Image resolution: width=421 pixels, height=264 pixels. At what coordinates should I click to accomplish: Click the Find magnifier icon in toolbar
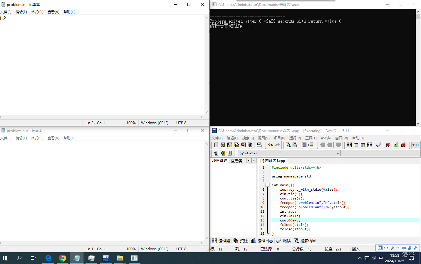pos(288,145)
